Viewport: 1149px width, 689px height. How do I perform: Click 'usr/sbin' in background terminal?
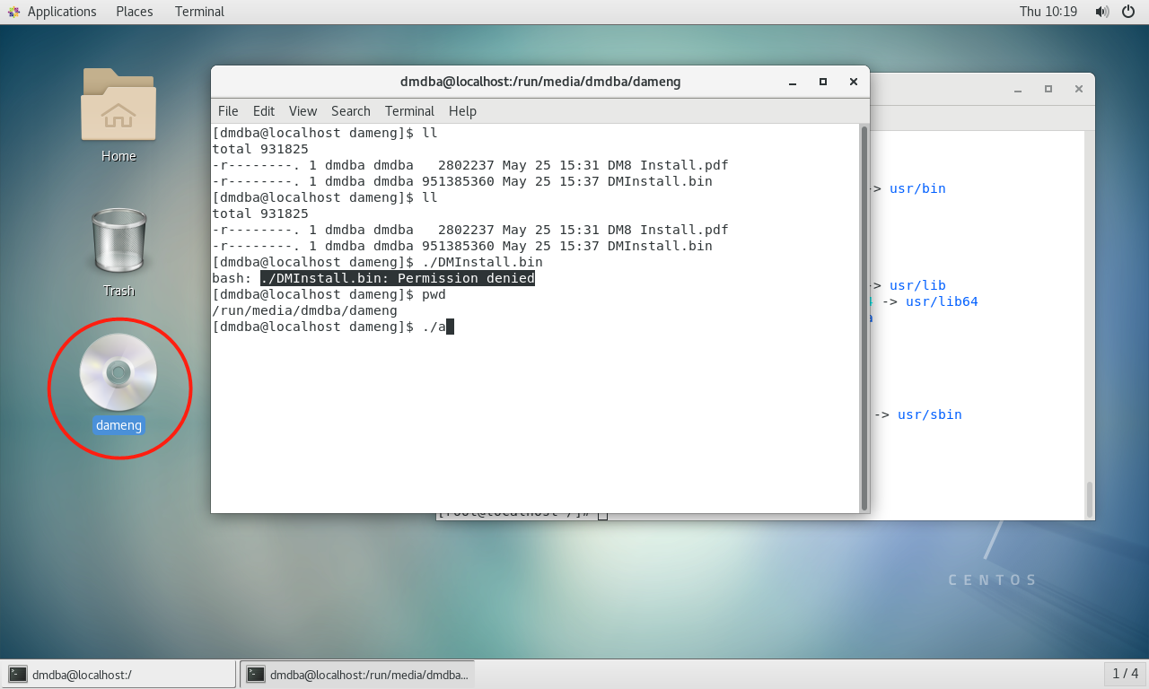coord(930,414)
